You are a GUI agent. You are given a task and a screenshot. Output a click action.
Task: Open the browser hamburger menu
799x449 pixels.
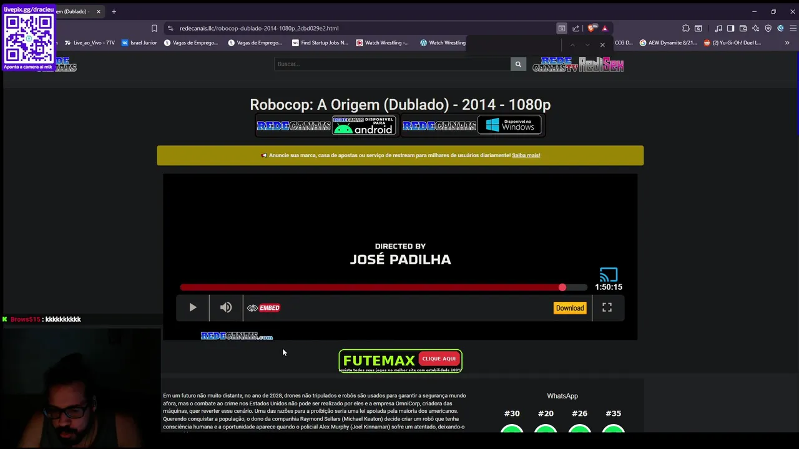(793, 28)
